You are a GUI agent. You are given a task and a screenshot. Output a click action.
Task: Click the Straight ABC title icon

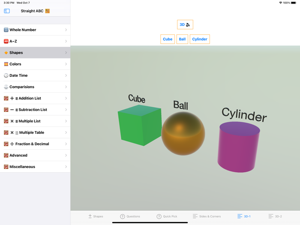click(x=48, y=11)
